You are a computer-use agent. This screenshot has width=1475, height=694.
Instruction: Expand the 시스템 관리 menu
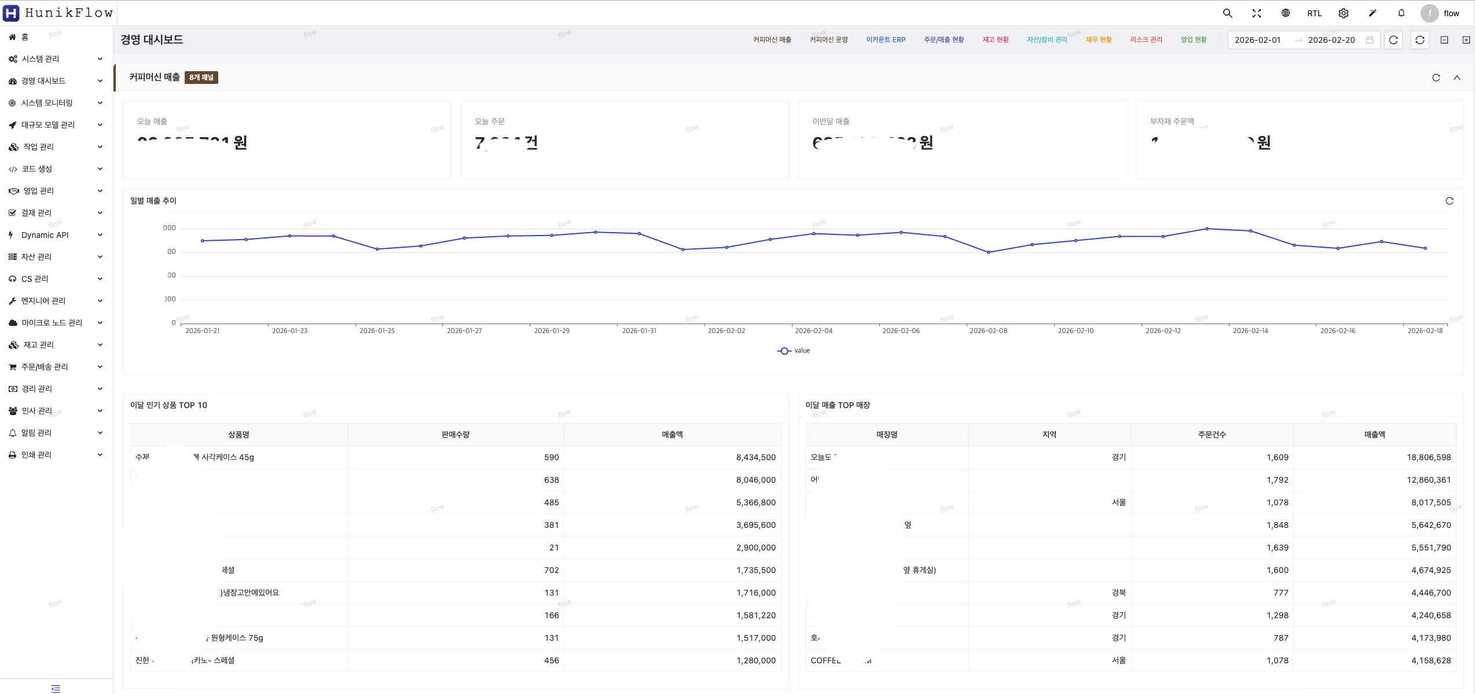pyautogui.click(x=57, y=59)
